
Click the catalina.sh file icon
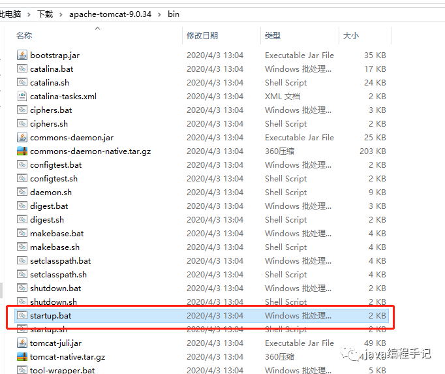[x=22, y=82]
